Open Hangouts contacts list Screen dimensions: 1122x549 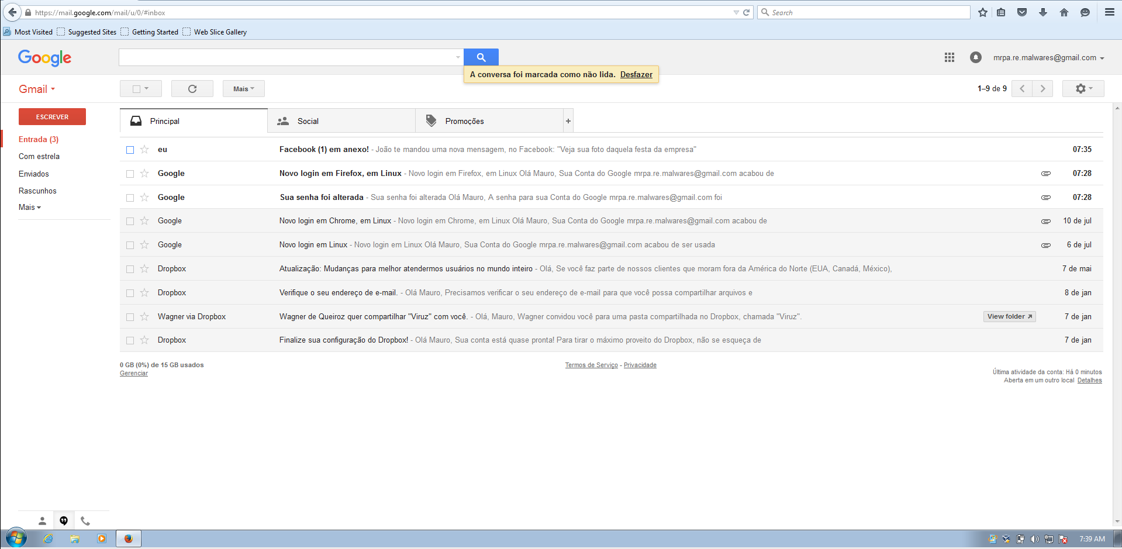click(x=42, y=520)
